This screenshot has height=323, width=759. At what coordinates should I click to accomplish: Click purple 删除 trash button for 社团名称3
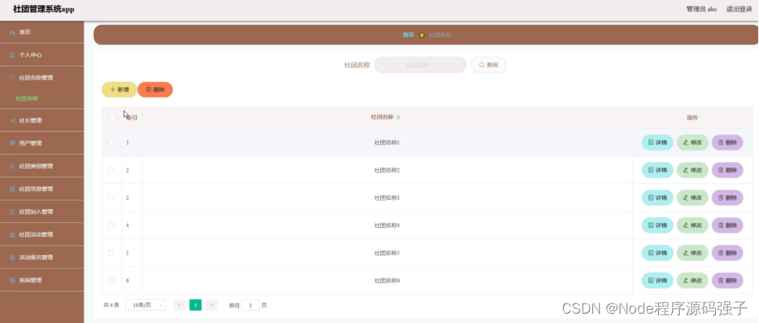coord(727,197)
